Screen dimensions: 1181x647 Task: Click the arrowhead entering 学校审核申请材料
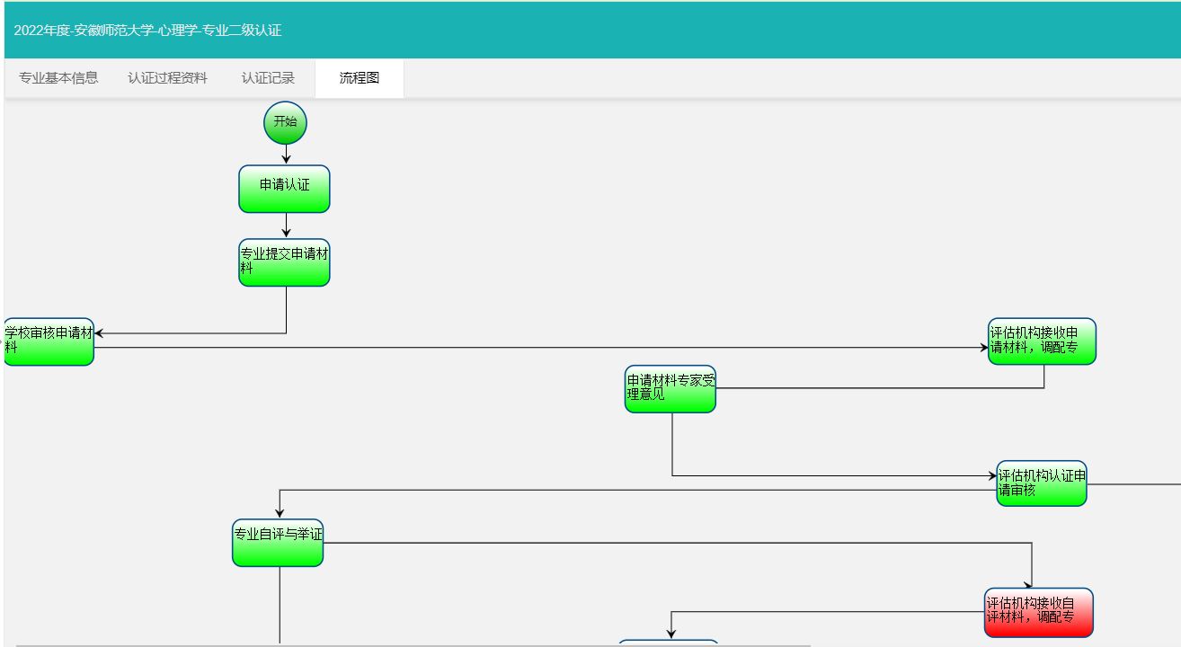(100, 333)
